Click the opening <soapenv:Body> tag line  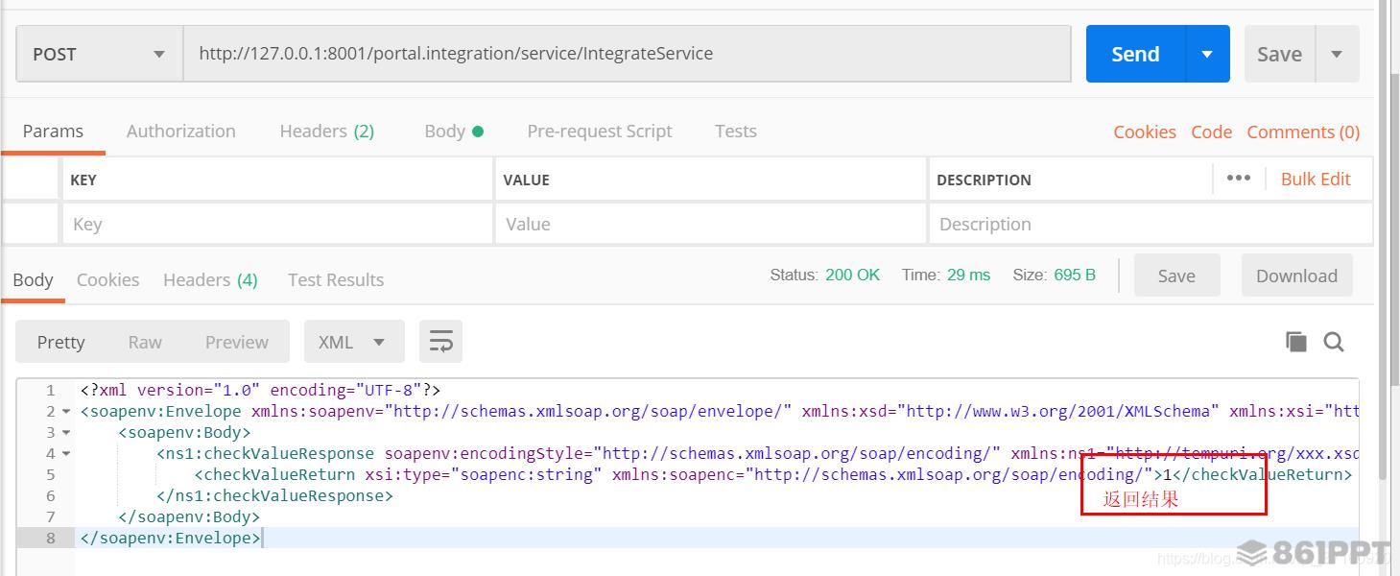tap(185, 433)
